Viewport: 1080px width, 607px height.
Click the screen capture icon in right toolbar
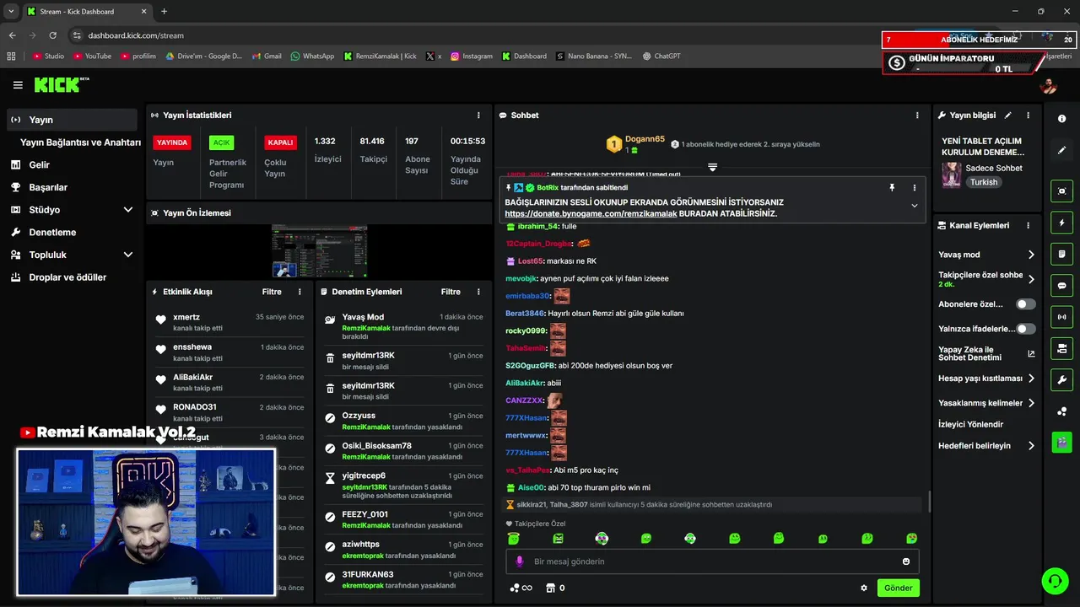[x=1061, y=191]
